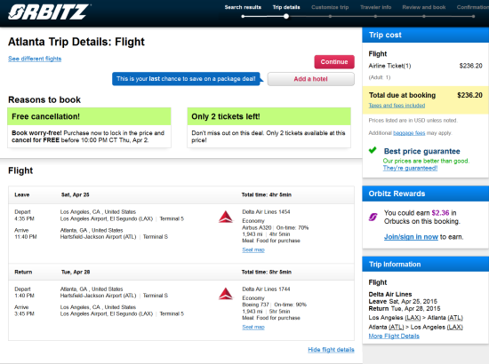Click the They're guaranteed! link
489x364 pixels.
(410, 168)
